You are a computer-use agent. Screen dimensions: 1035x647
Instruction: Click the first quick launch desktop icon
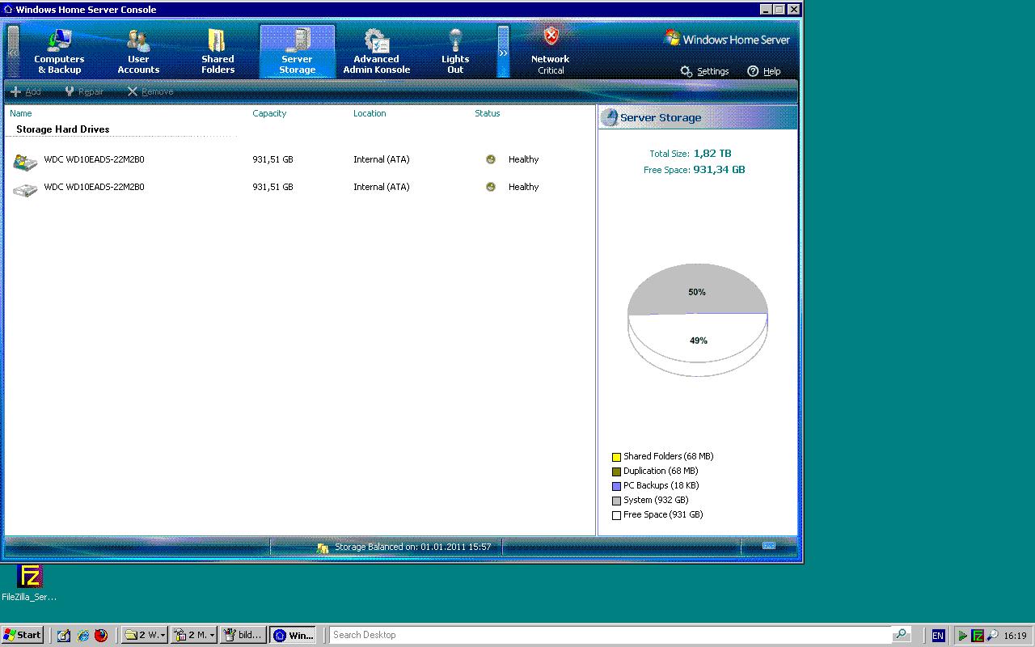[64, 636]
